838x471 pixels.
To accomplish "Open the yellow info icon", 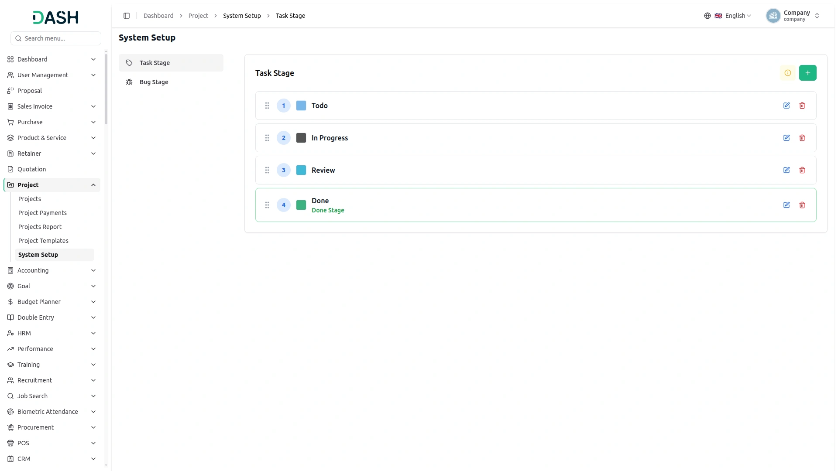I will point(788,73).
